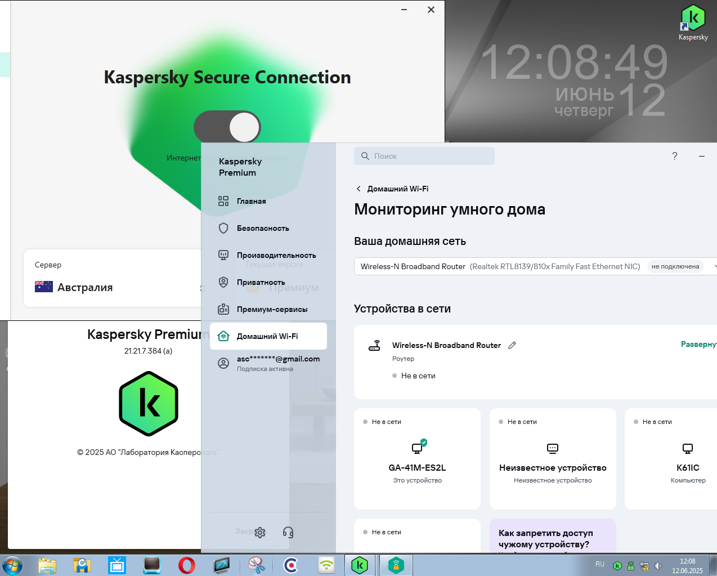Open File Explorer from the taskbar
Screen dimensions: 717x576
pyautogui.click(x=47, y=565)
